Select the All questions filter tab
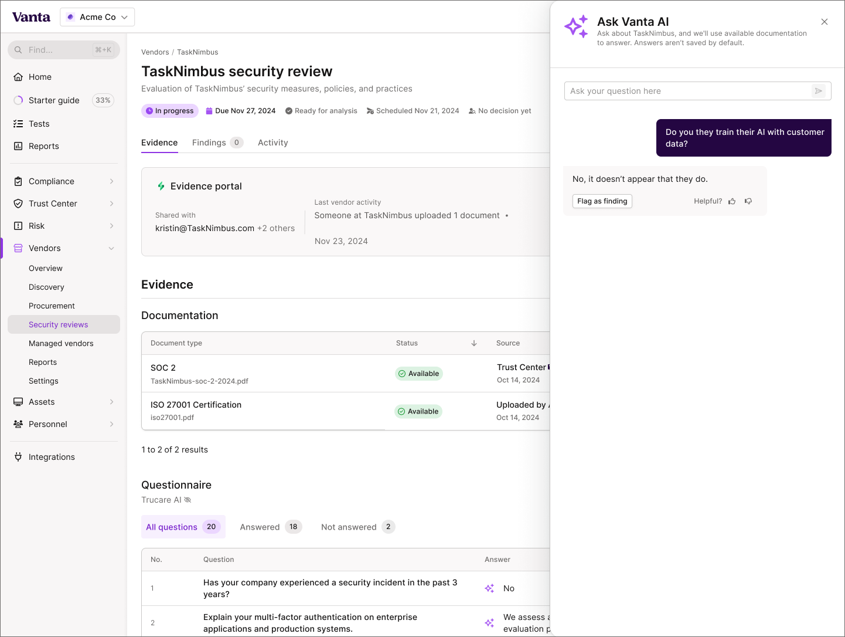Viewport: 845px width, 637px height. (183, 527)
